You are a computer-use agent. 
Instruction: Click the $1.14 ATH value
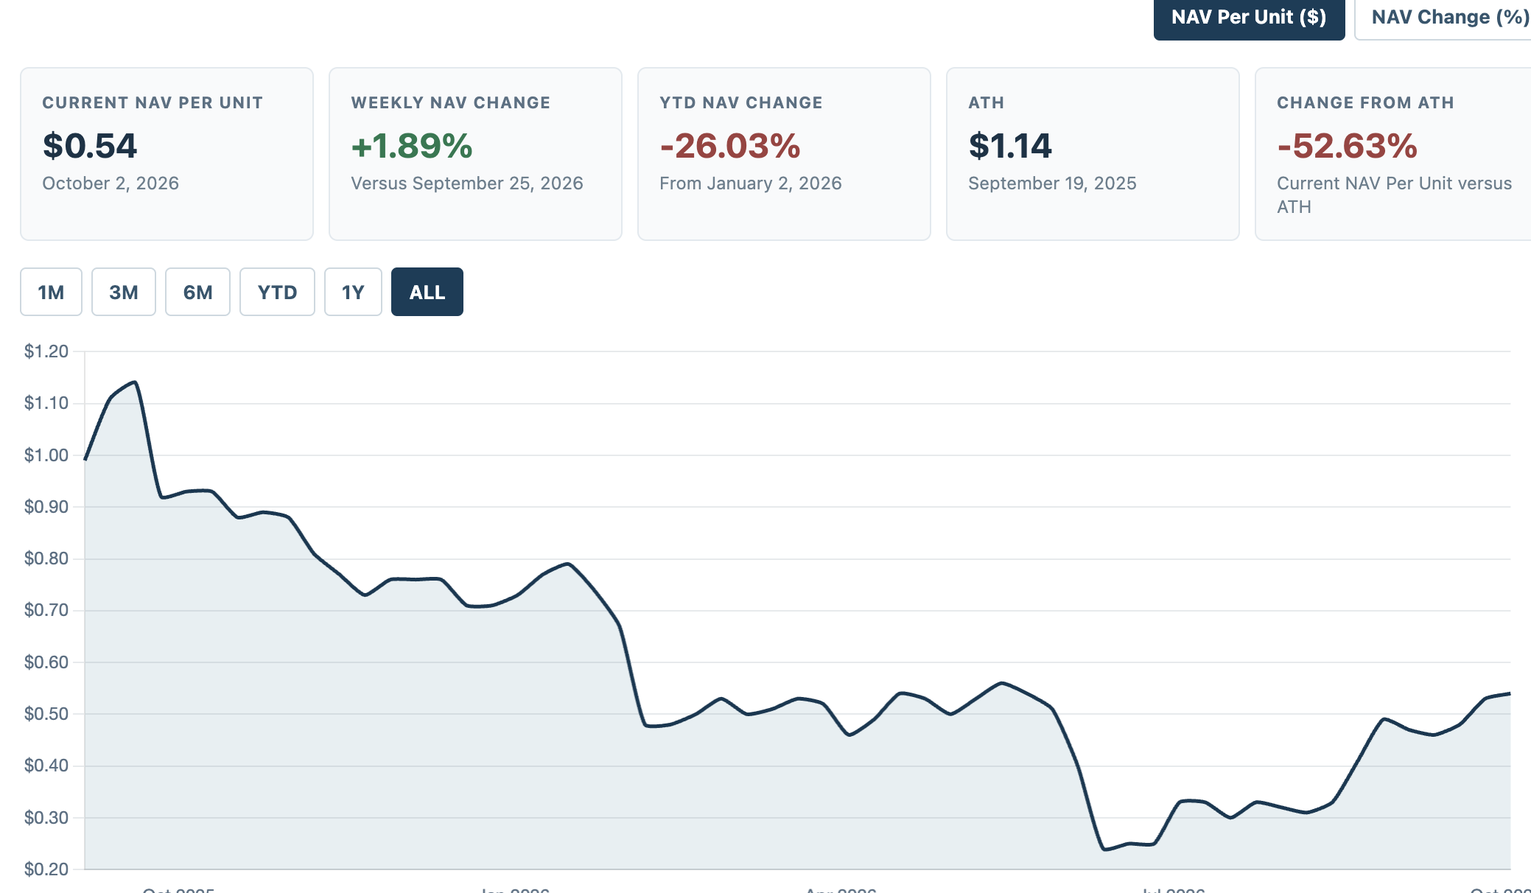pos(1010,146)
